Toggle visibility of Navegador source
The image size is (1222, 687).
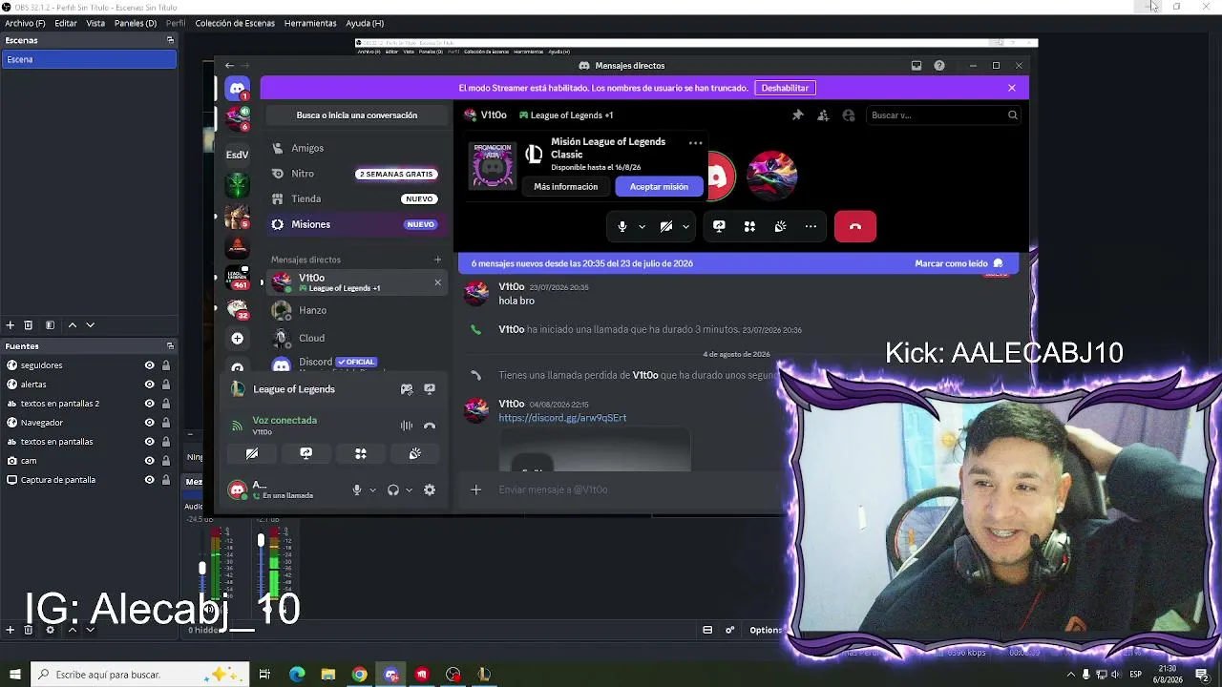(x=149, y=423)
